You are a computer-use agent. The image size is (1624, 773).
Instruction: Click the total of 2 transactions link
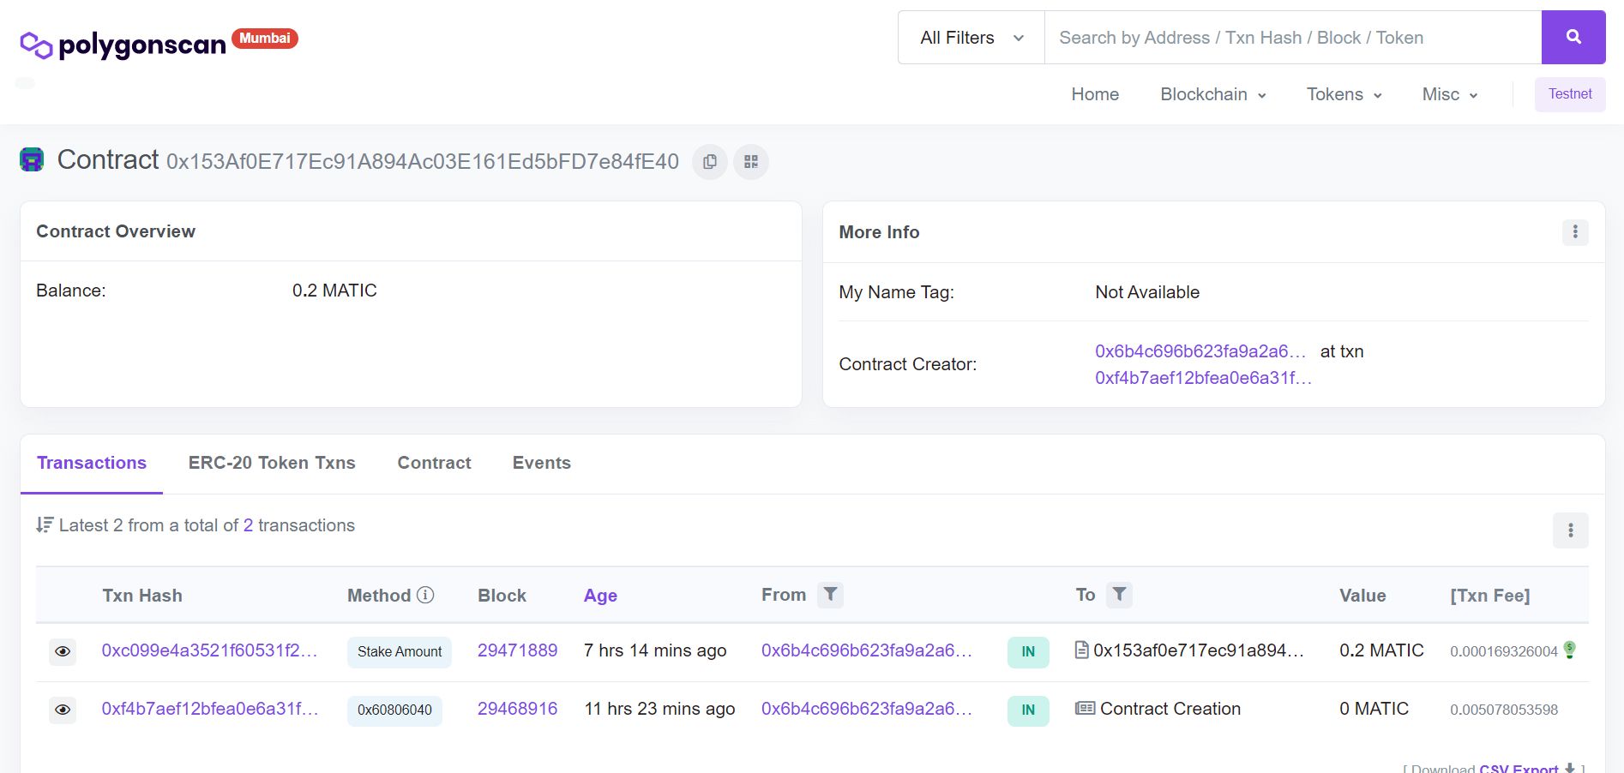pyautogui.click(x=249, y=525)
